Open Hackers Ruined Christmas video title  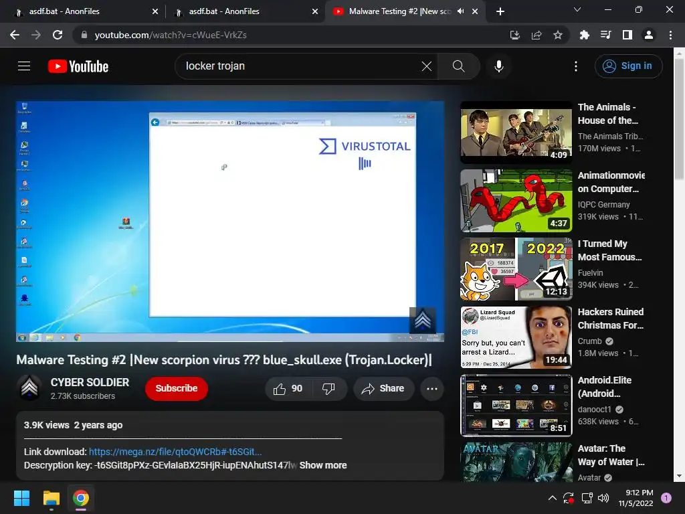click(x=610, y=319)
